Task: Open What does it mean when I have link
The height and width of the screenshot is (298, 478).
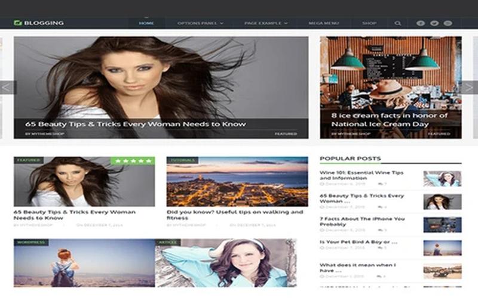Action: [x=358, y=268]
